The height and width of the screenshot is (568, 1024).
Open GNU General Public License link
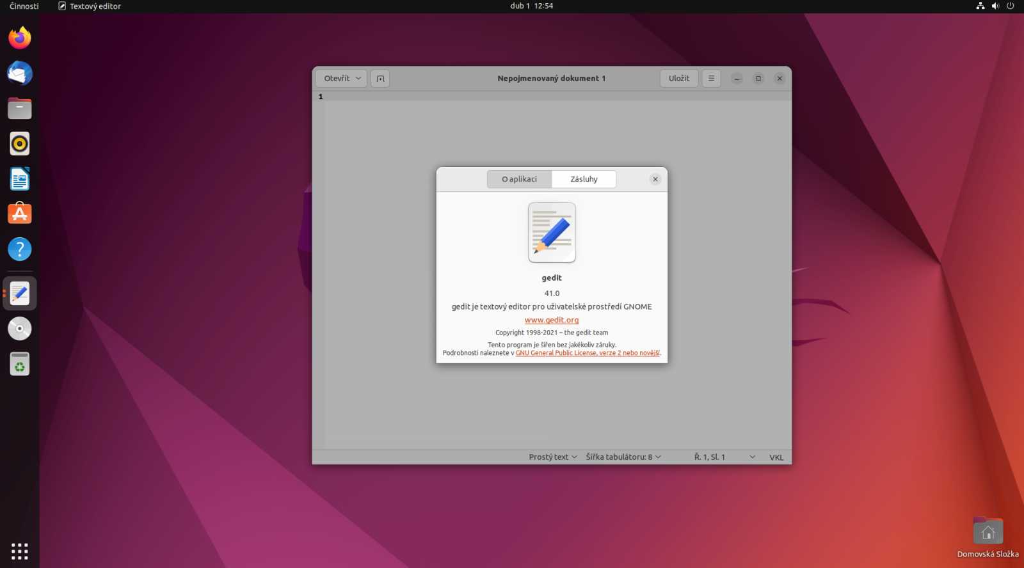(x=588, y=353)
